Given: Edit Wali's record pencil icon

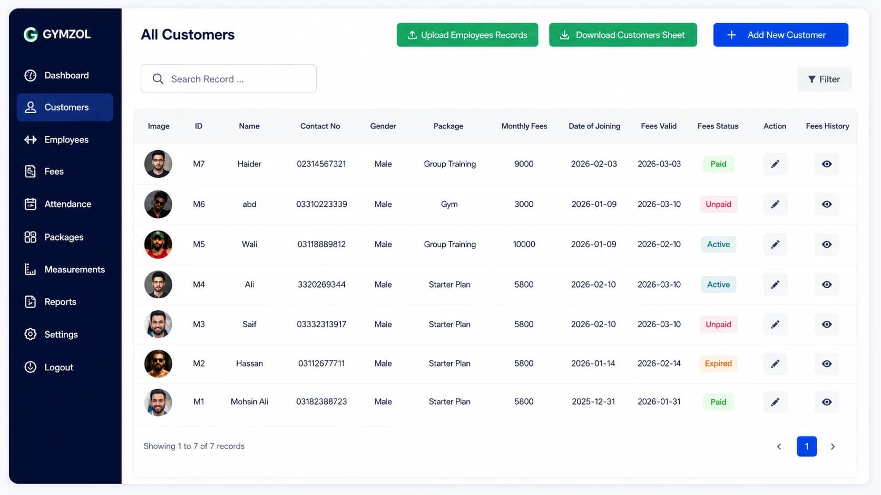Looking at the screenshot, I should (775, 245).
